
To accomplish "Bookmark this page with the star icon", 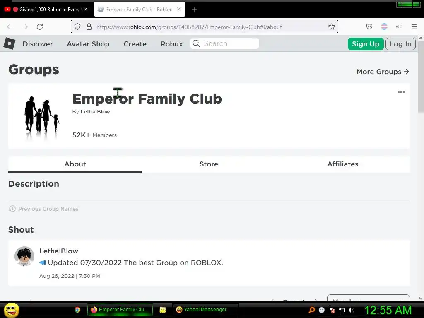I will point(332,26).
